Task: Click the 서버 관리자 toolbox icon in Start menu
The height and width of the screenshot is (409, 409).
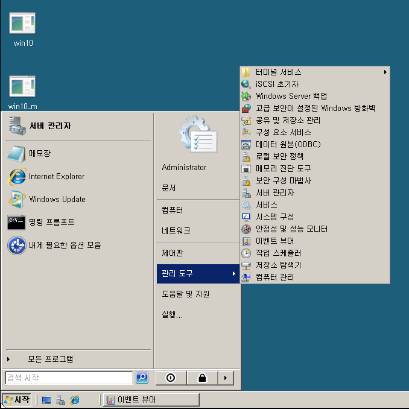Action: pyautogui.click(x=17, y=126)
